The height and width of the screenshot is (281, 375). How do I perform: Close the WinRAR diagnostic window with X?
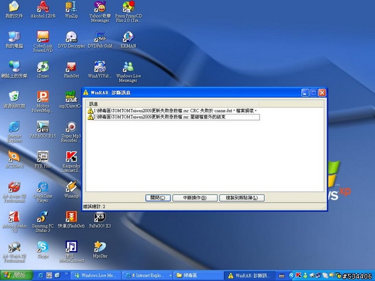click(322, 92)
